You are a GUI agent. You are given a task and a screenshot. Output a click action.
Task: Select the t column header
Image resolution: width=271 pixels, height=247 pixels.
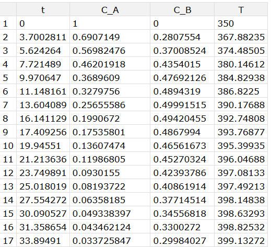coord(43,9)
